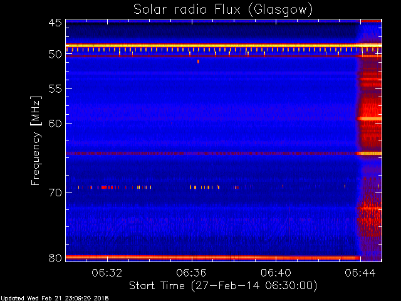Select the 45 frequency axis label

coord(55,23)
